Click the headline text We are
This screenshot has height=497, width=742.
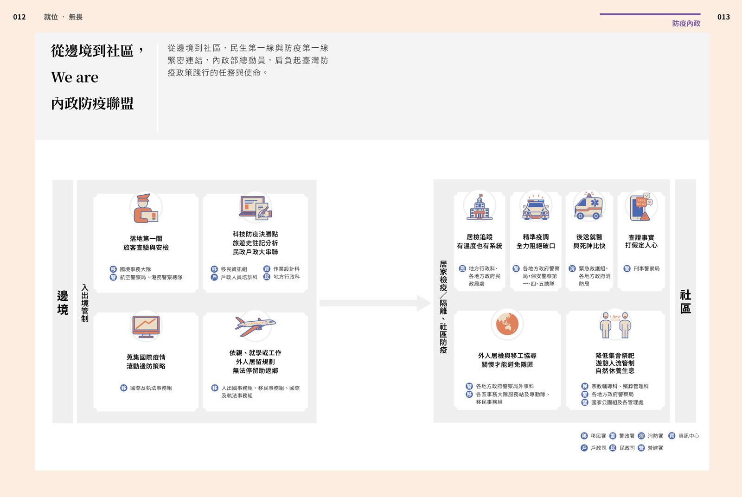click(x=75, y=77)
